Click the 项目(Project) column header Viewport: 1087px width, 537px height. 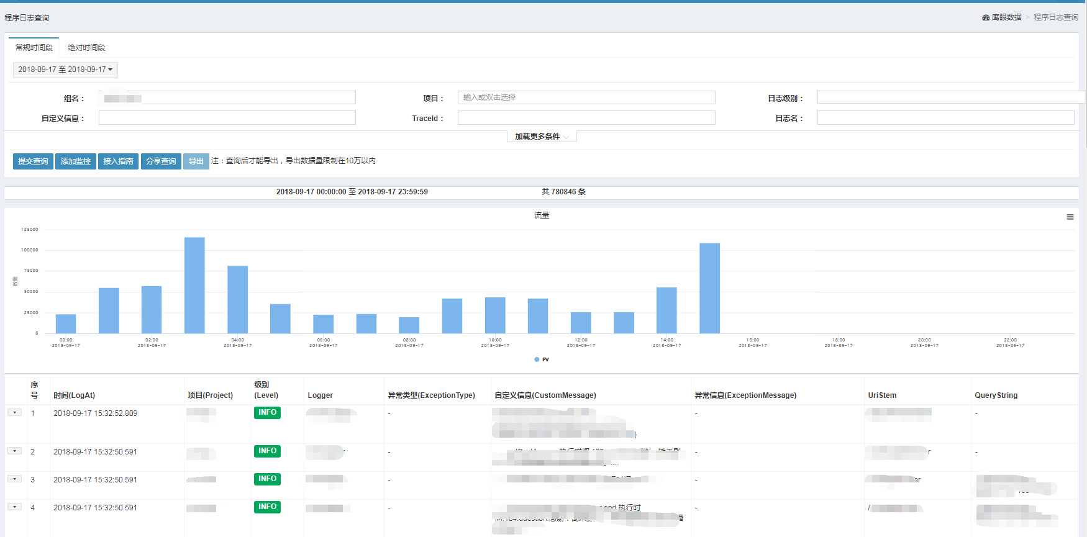pyautogui.click(x=211, y=395)
